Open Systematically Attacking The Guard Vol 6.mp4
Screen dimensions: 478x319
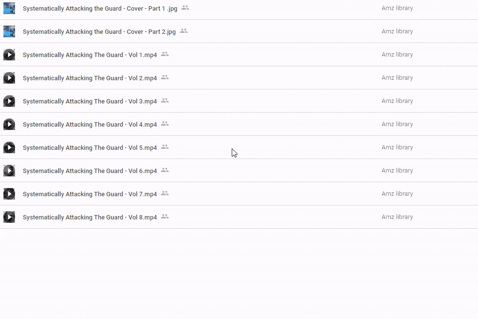(90, 171)
